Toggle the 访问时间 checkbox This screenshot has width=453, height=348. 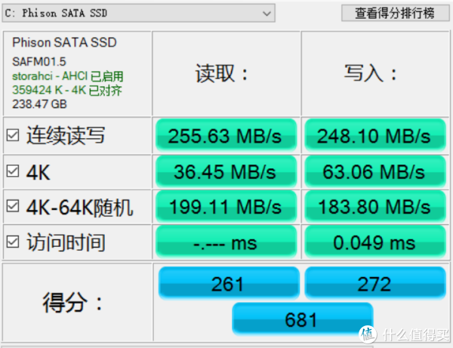(x=13, y=242)
